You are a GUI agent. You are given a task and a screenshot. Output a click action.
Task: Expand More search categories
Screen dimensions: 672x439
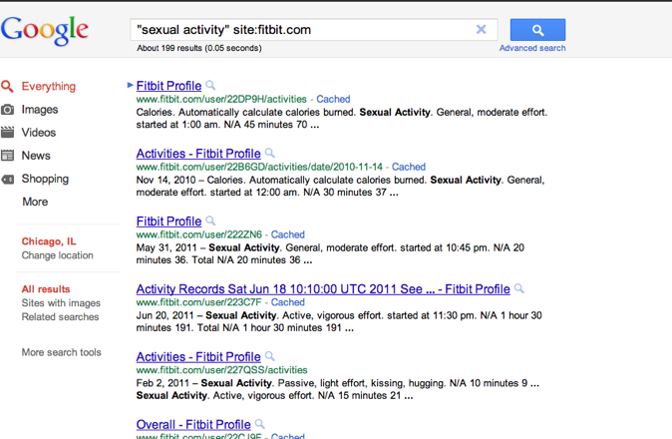(35, 202)
